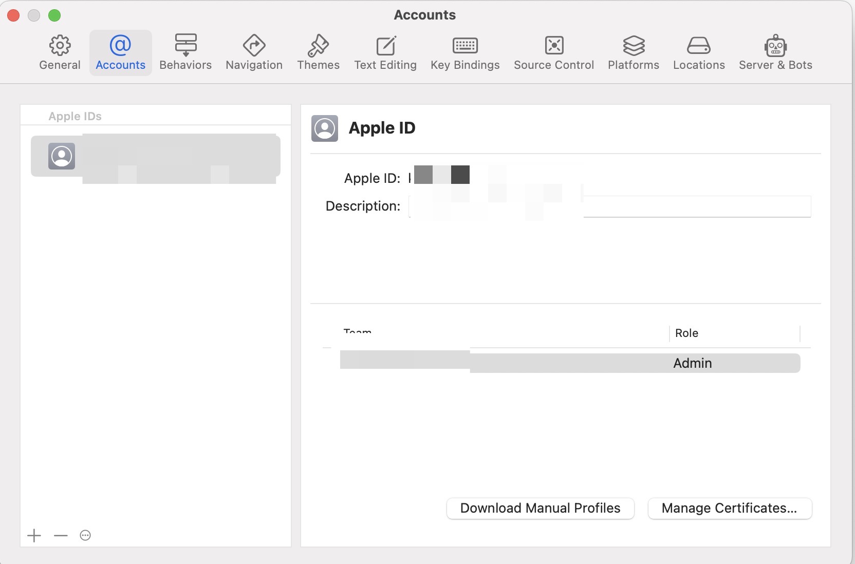Add a new account with plus button
Screen dimensions: 855x564
[x=34, y=536]
